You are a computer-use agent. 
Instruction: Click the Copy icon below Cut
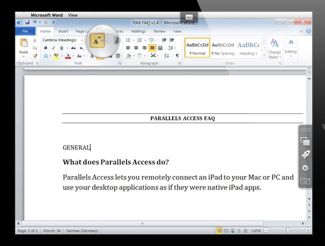tap(35, 48)
